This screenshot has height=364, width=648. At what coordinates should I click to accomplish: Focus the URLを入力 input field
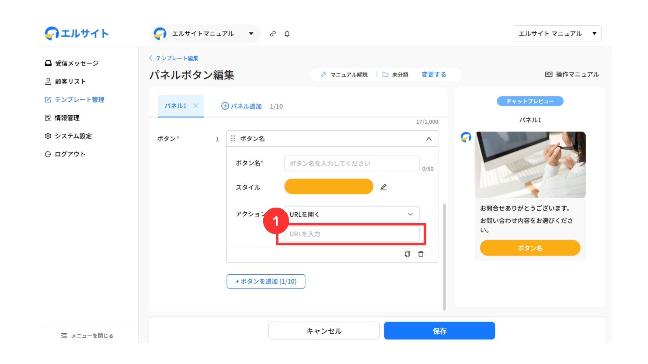[x=351, y=234]
